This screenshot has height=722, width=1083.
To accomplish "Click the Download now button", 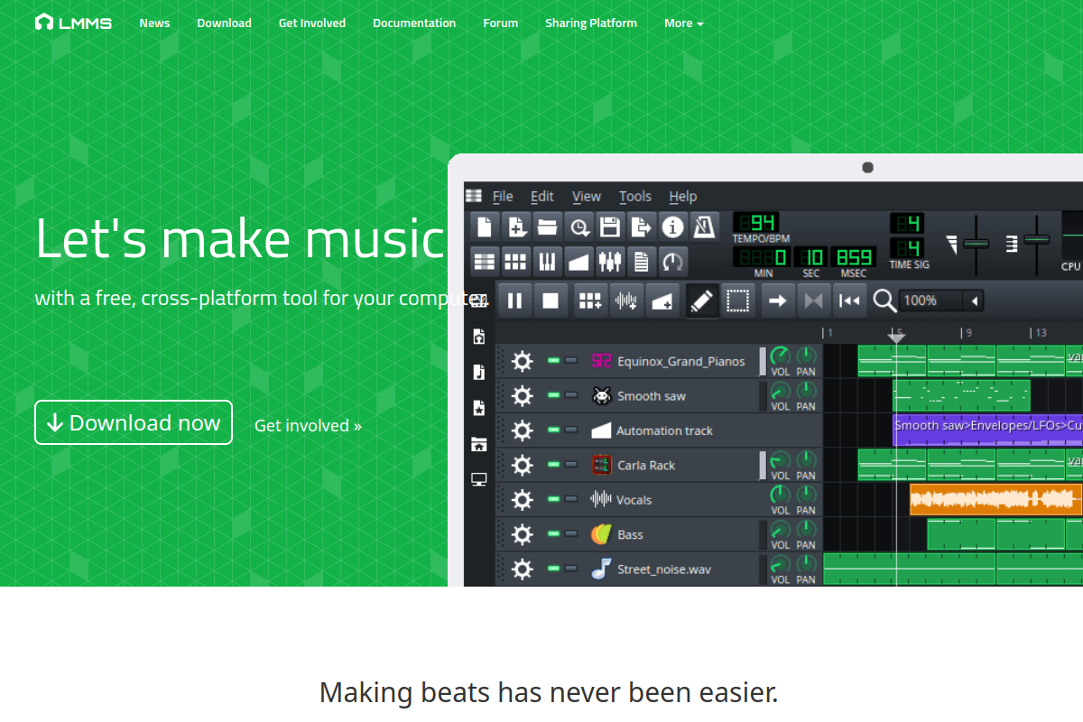I will (x=134, y=422).
